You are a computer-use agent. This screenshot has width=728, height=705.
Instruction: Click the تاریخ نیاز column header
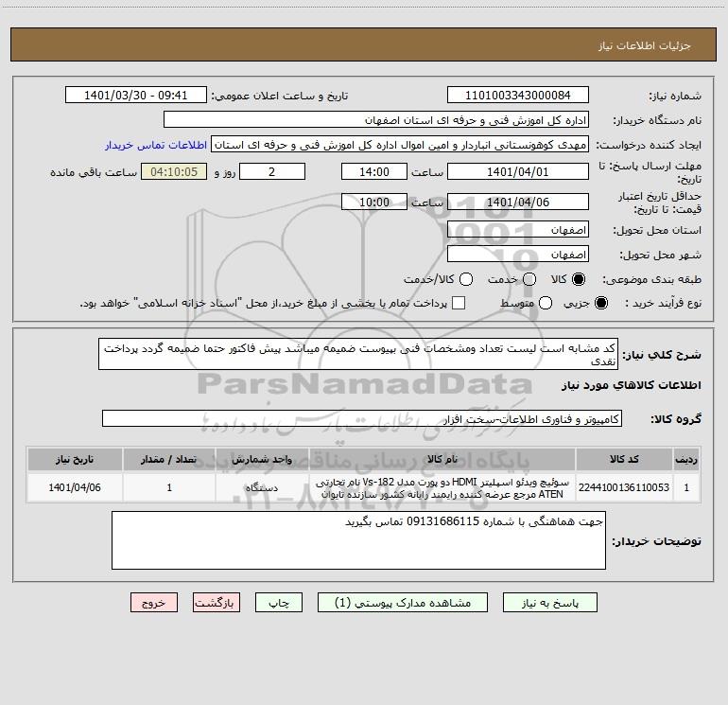(75, 459)
